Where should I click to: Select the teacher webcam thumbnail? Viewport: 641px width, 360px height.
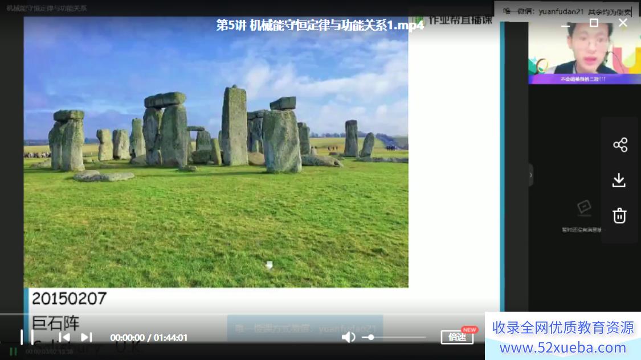[584, 53]
